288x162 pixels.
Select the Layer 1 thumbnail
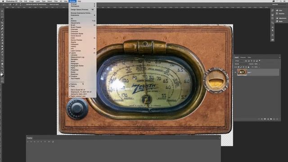coord(242,72)
